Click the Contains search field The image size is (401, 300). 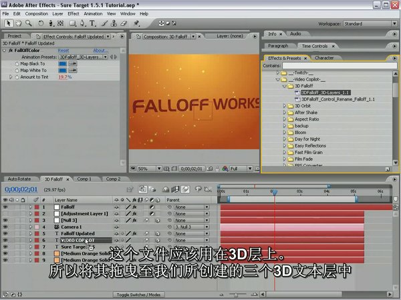(x=338, y=66)
